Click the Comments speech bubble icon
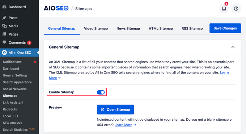 [4, 42]
